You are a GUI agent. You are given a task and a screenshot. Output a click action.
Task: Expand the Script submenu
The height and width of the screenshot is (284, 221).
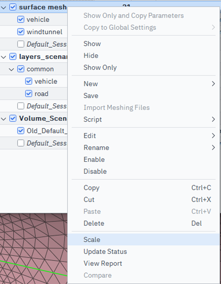[x=213, y=119]
